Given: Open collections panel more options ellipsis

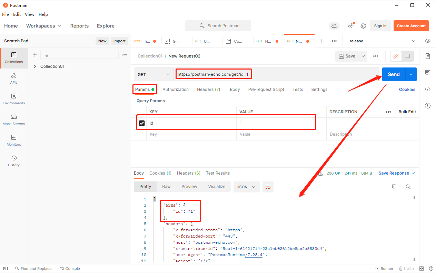Looking at the screenshot, I should point(124,55).
